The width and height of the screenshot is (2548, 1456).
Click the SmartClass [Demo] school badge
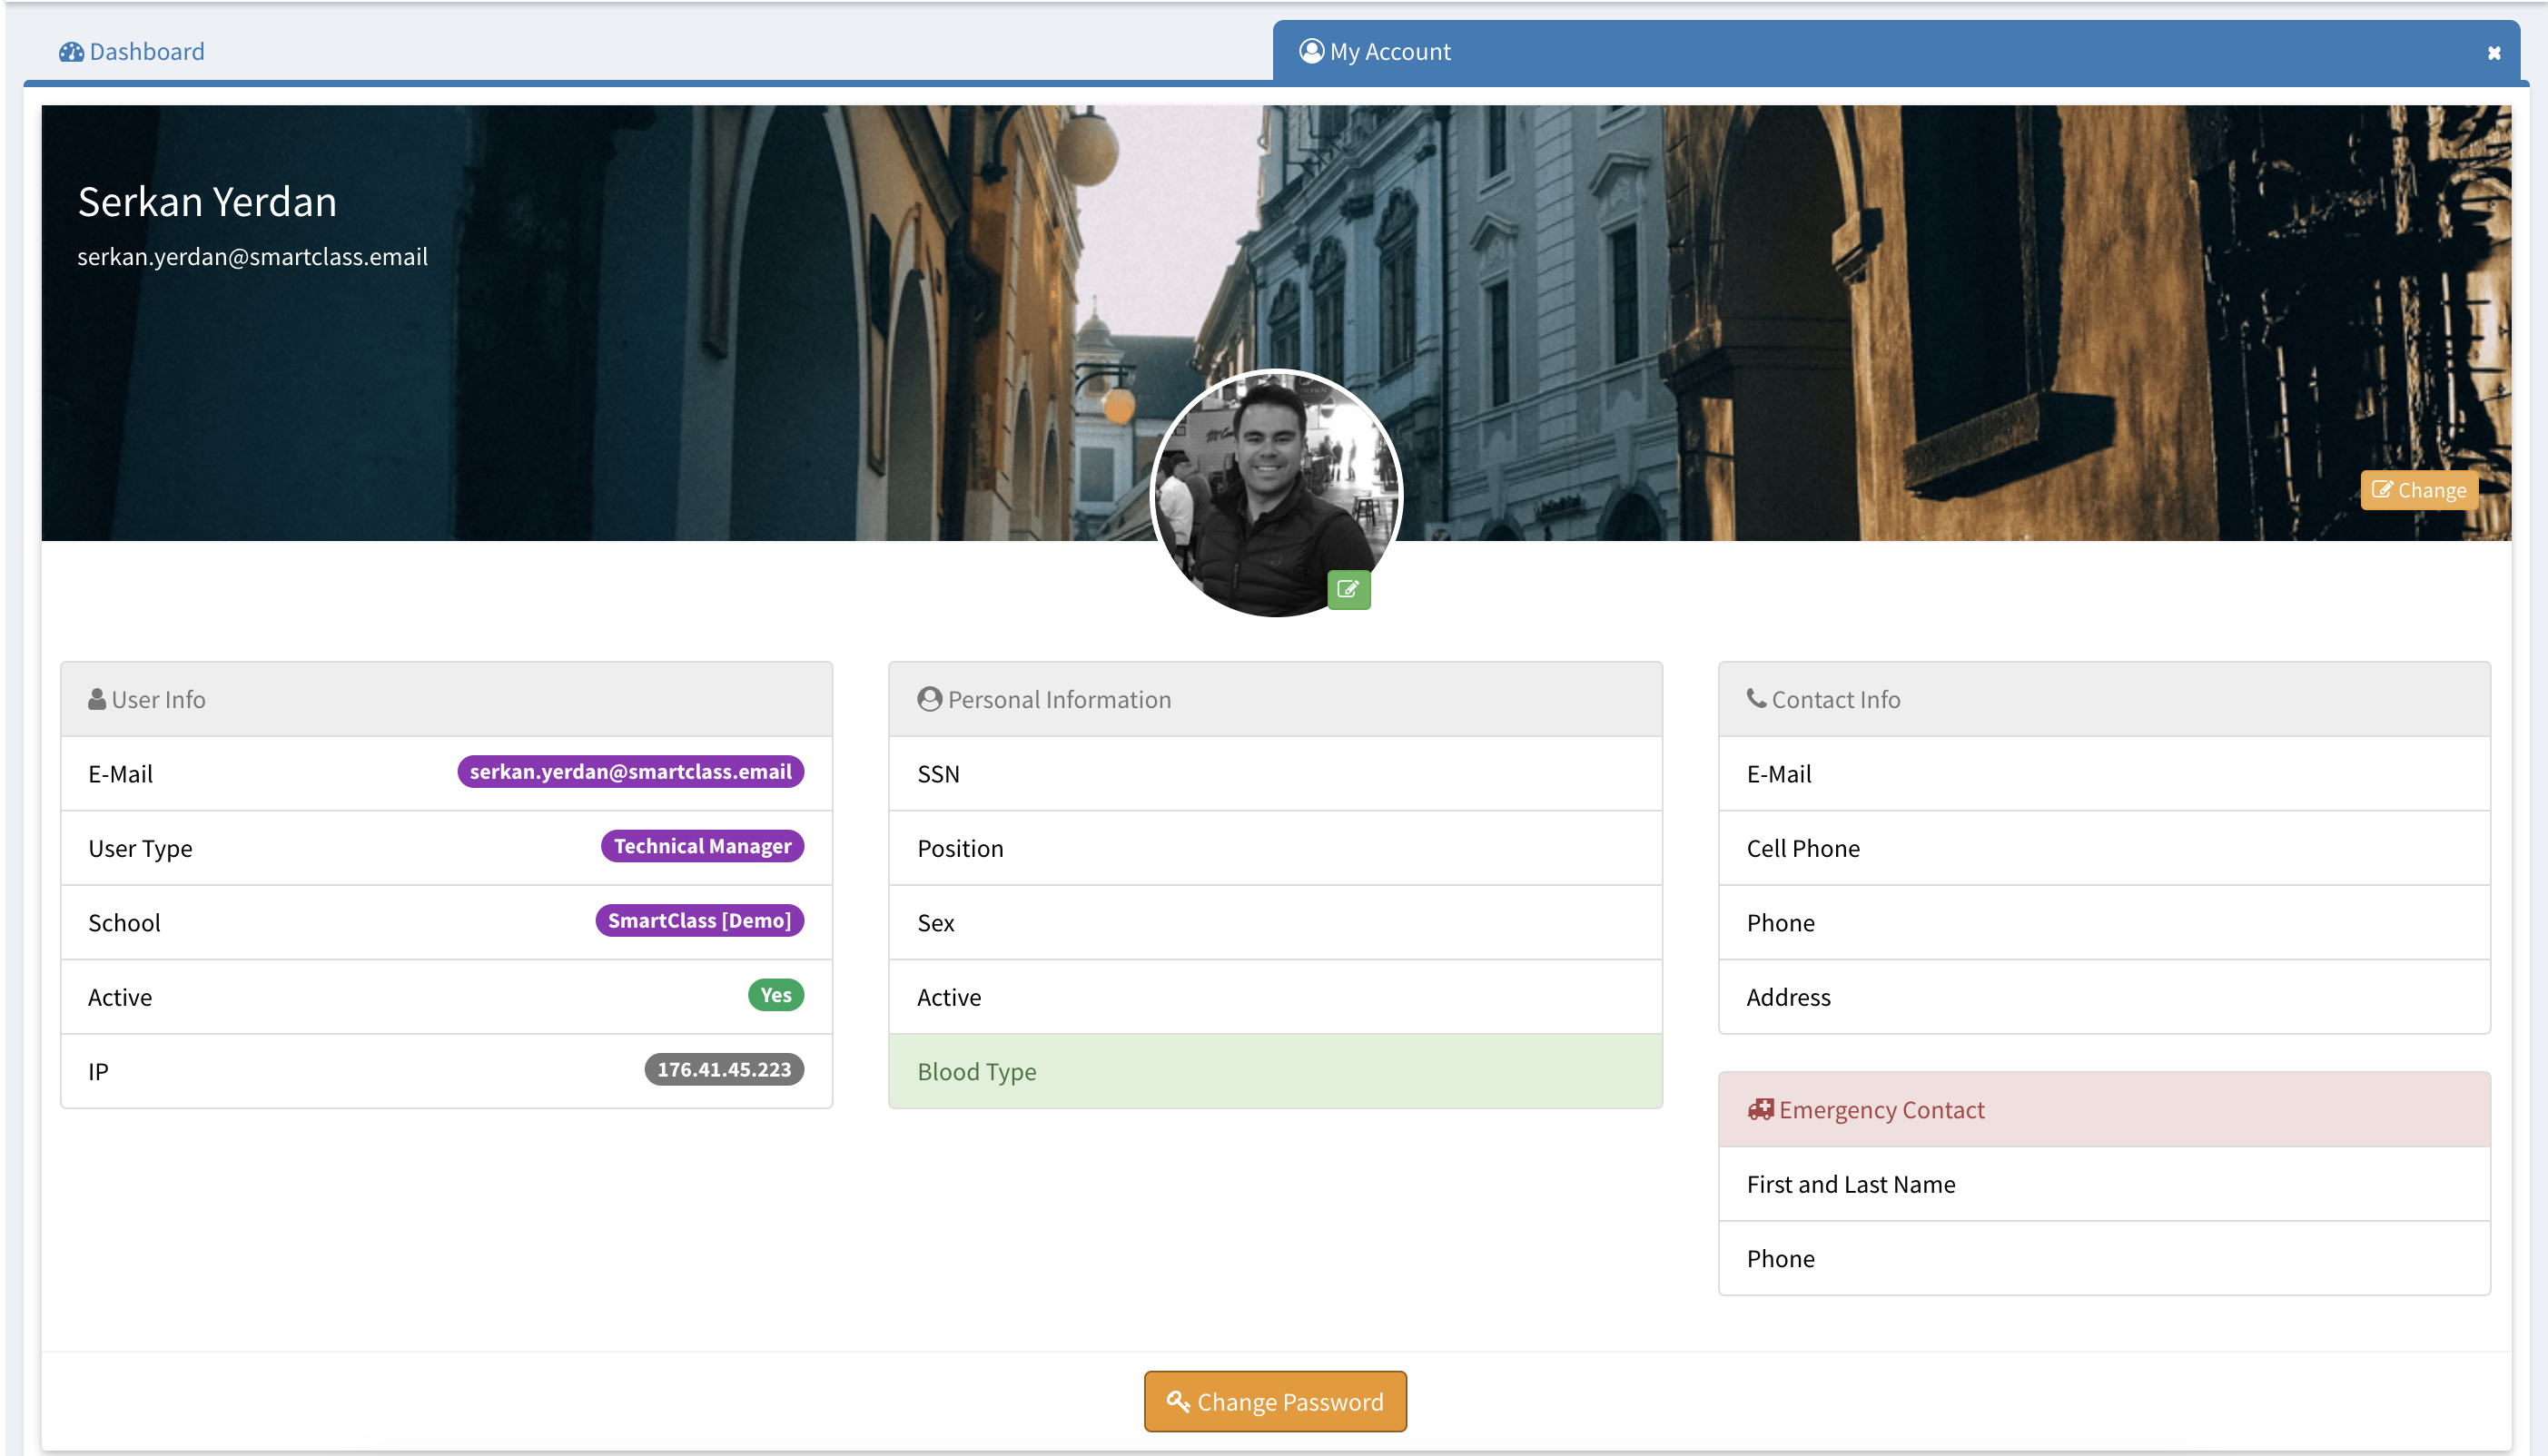[698, 920]
